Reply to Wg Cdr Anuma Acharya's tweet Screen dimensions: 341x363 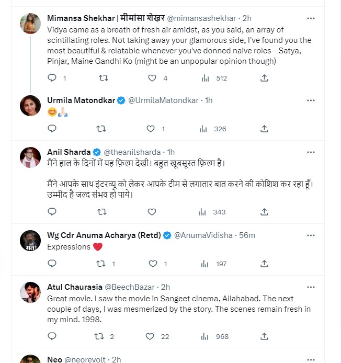52,264
